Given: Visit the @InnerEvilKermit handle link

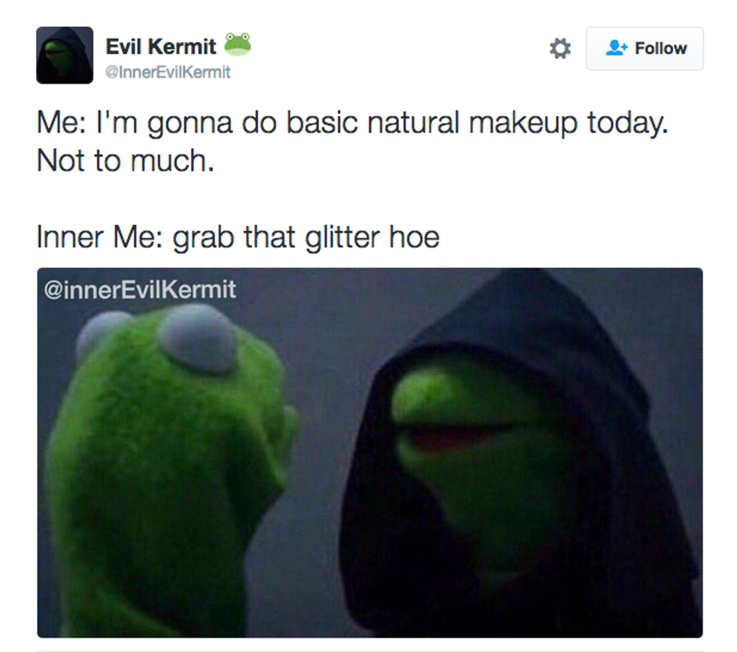Looking at the screenshot, I should (x=168, y=72).
